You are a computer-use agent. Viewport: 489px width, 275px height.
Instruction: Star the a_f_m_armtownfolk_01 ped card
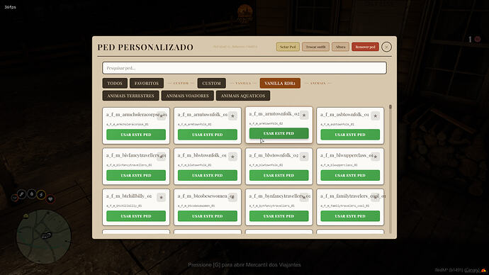point(232,116)
